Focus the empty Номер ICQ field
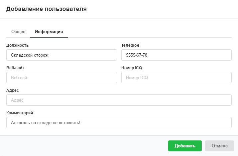Viewport: 238px width, 156px height. 176,78
